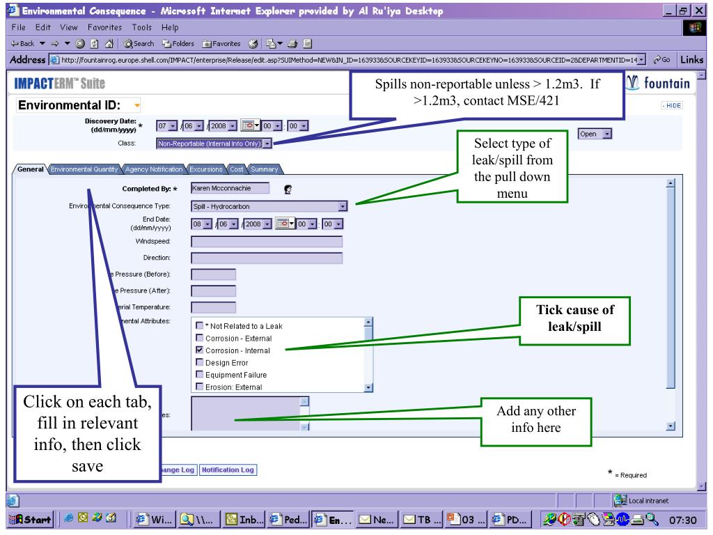Click the attributes list scrollbar down arrow
Image resolution: width=713 pixels, height=535 pixels.
coord(368,387)
